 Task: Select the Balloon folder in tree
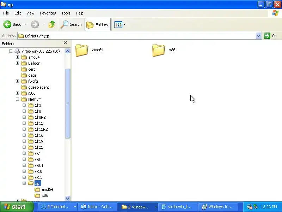coord(34,63)
